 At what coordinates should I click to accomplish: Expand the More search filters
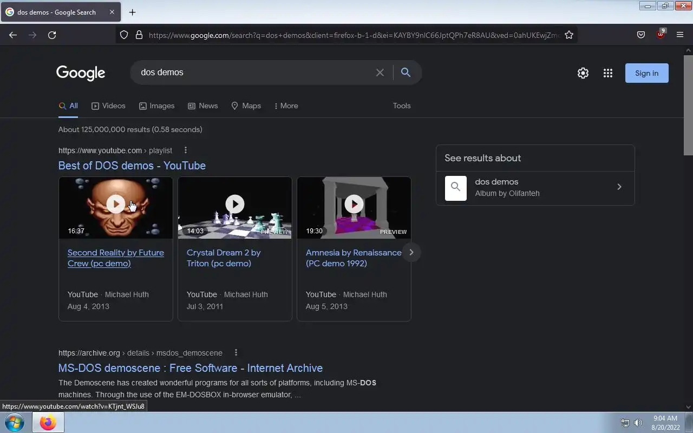pos(286,106)
